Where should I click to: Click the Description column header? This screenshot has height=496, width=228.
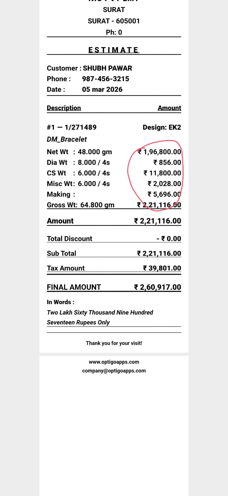coord(64,108)
